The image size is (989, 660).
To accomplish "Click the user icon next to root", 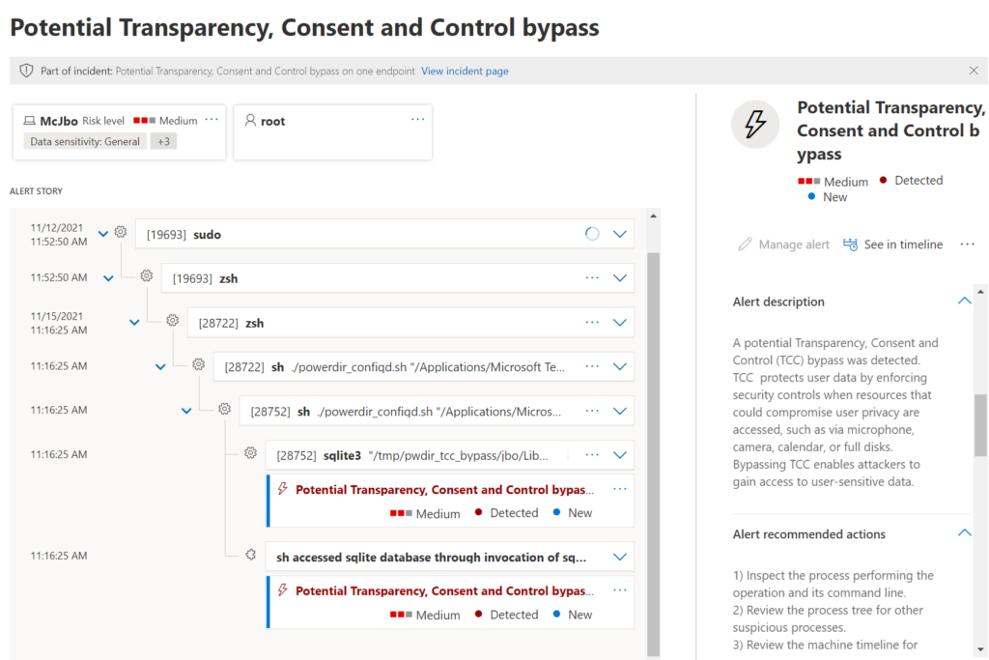I will click(x=250, y=119).
